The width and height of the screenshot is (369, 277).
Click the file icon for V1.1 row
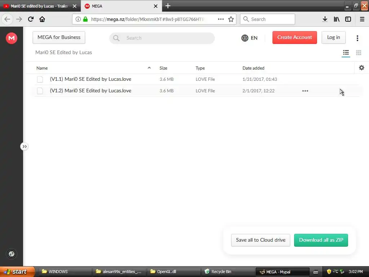40,79
